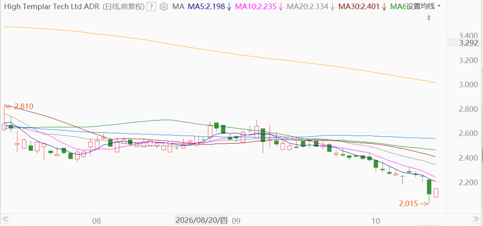Click the 3.000 axis price label
483x226 pixels.
click(468, 84)
